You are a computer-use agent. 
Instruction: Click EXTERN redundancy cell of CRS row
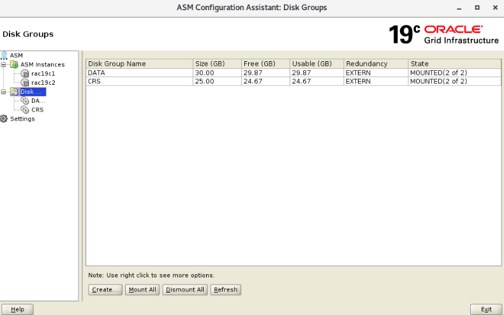376,82
